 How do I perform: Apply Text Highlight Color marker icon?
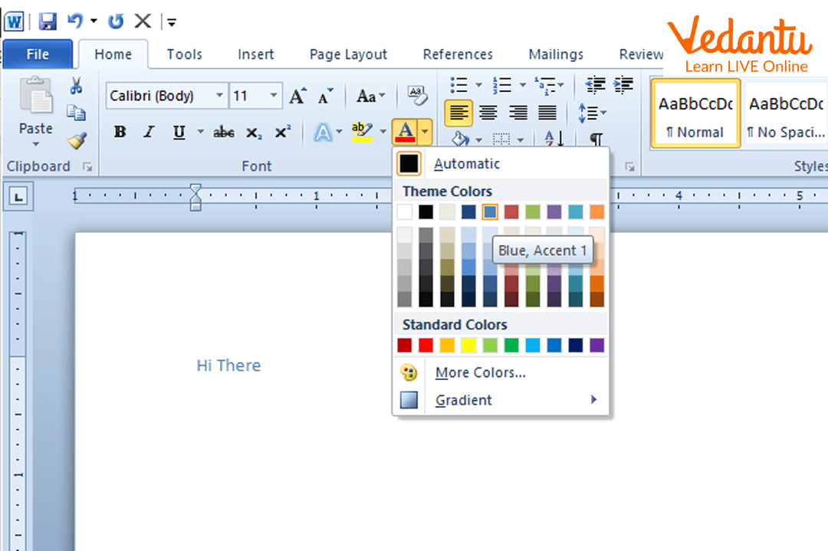click(362, 132)
